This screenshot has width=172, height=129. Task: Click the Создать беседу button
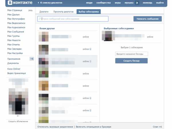point(131,61)
